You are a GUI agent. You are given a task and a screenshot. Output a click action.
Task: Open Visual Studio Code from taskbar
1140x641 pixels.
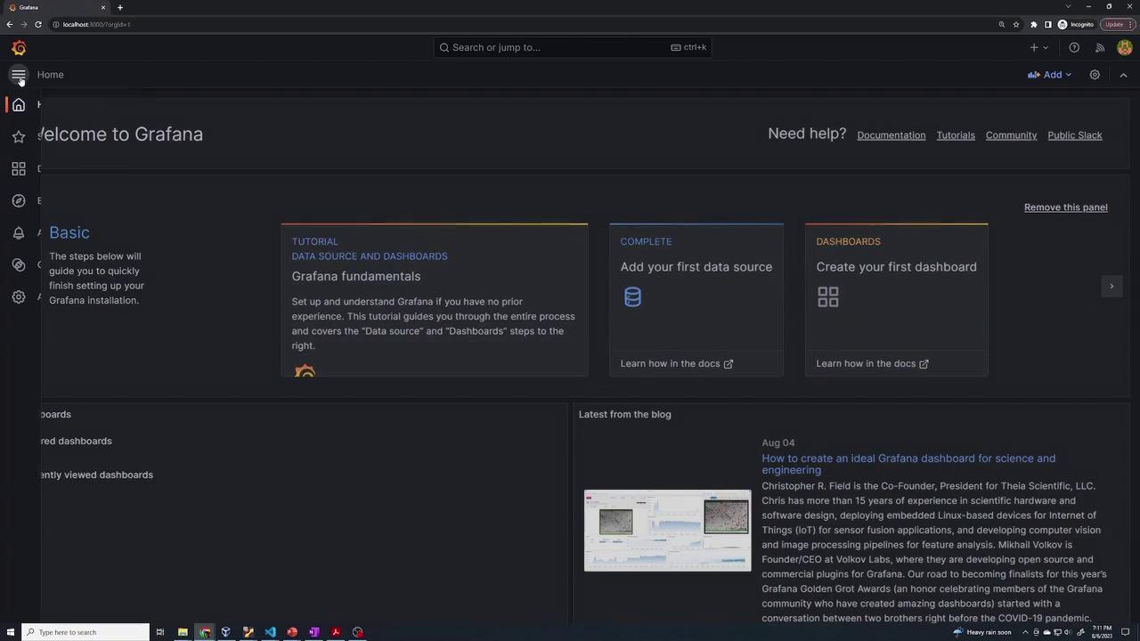coord(270,632)
